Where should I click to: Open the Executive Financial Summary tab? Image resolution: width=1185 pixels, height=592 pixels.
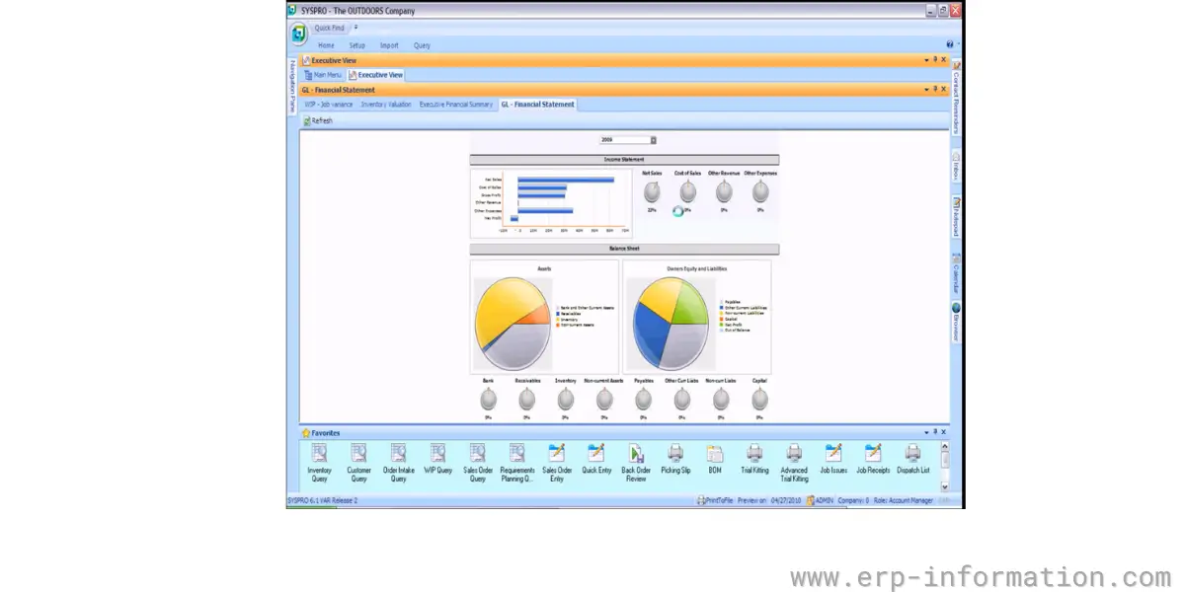(456, 104)
